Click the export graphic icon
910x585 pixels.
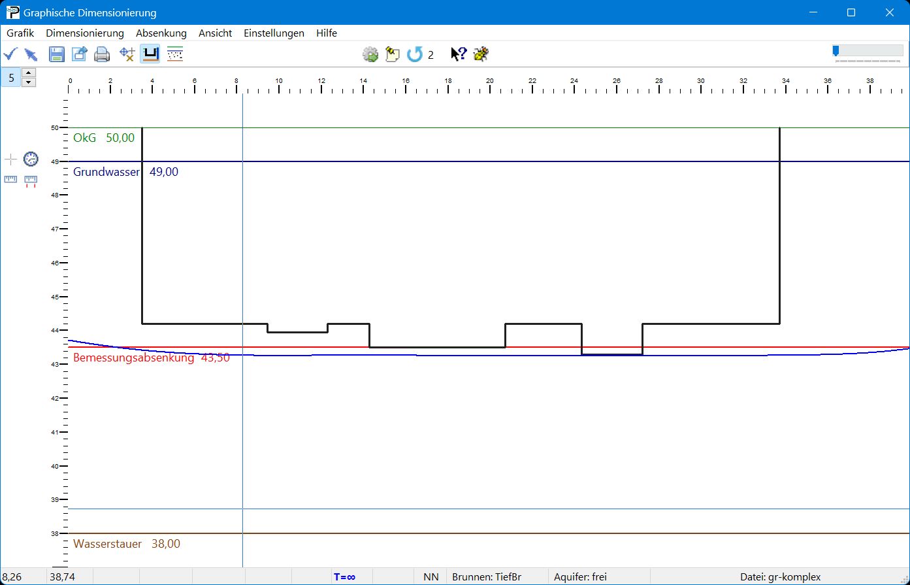click(79, 54)
